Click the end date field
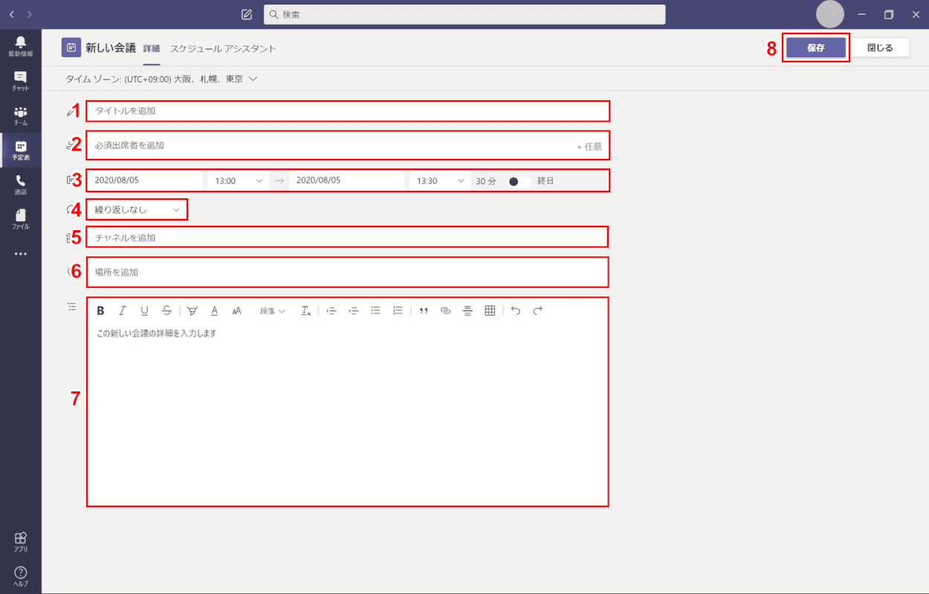The image size is (929, 594). pos(347,180)
